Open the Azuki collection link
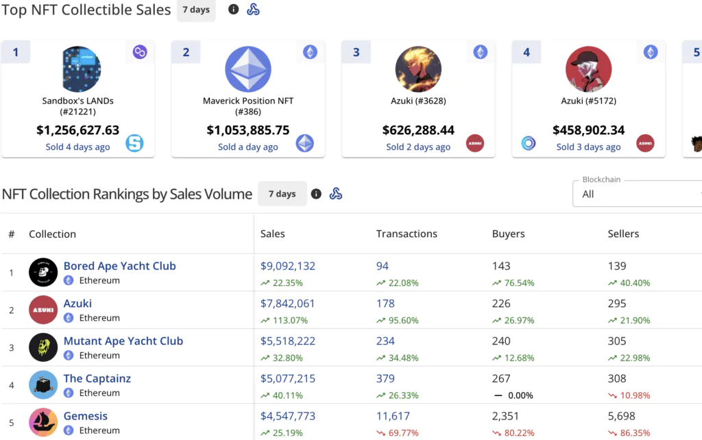702x440 pixels. click(x=77, y=304)
